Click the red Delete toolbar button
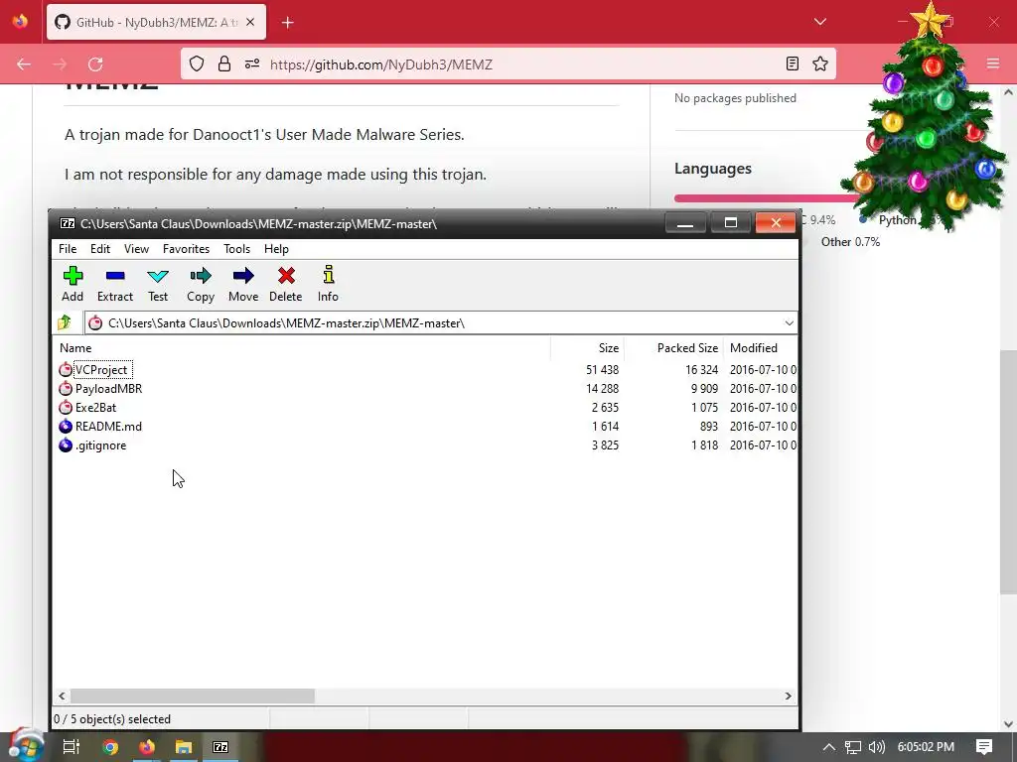This screenshot has width=1017, height=762. click(x=285, y=284)
